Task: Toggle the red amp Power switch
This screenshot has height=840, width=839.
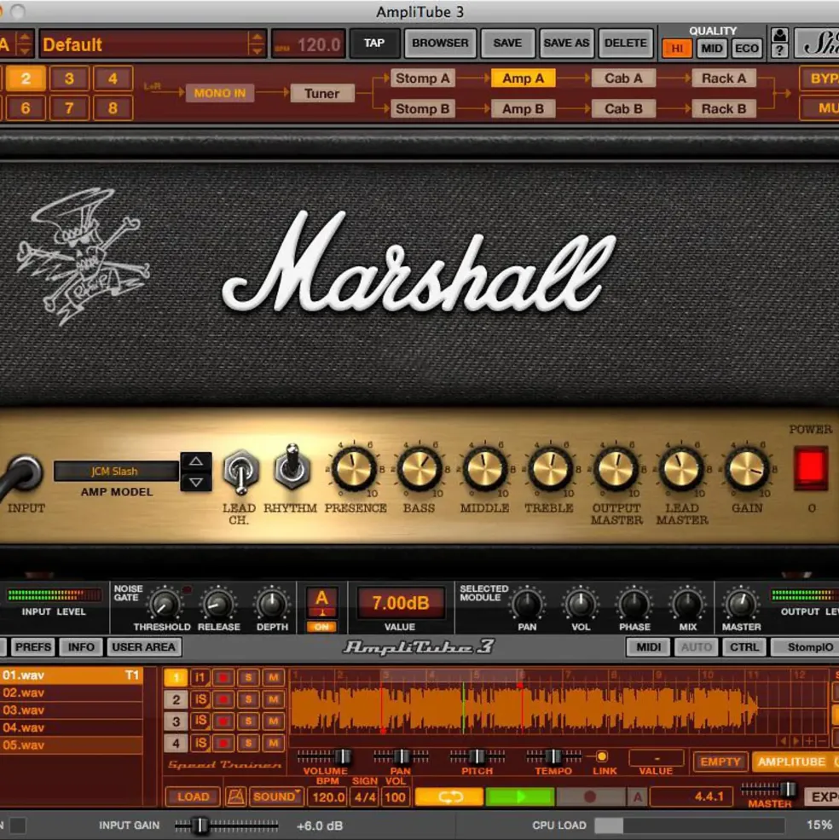Action: pyautogui.click(x=810, y=467)
